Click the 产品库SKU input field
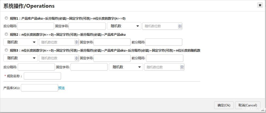Screen dimensions: 266x113 [39, 88]
